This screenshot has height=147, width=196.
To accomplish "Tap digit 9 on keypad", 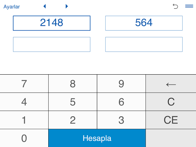I will 121,84.
